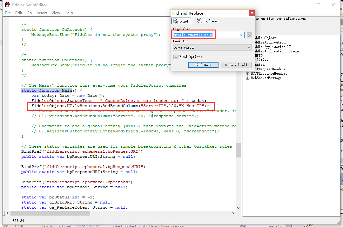Click the "static var bpStatus:int = -1;" line
Viewport: 343px width, 227px height.
(58, 197)
